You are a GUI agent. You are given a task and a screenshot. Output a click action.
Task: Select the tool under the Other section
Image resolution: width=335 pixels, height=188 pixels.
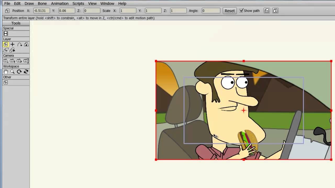pos(5,83)
